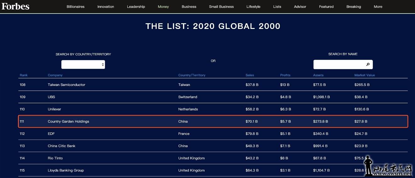Click $79.8 B sales value
Screen dimensions: 415x178
252,134
